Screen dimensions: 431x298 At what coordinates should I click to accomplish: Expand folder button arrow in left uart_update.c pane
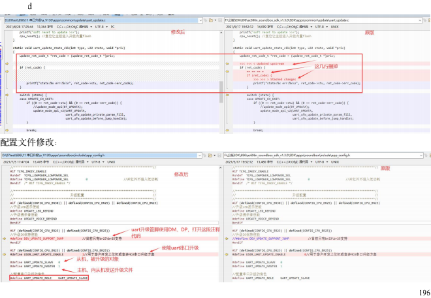[215, 20]
